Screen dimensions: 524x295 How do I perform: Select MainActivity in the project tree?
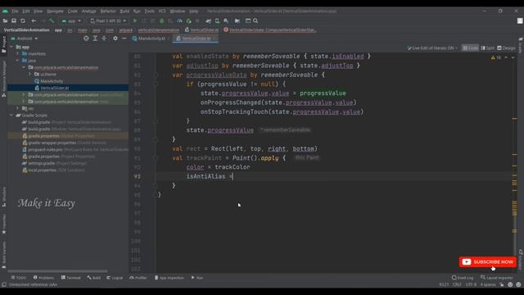point(52,81)
